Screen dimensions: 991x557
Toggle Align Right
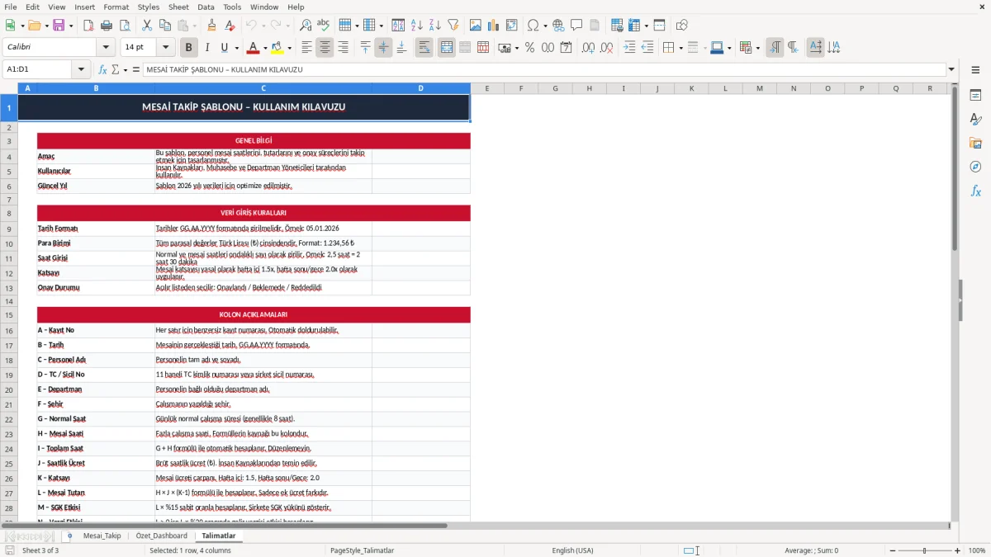click(343, 48)
